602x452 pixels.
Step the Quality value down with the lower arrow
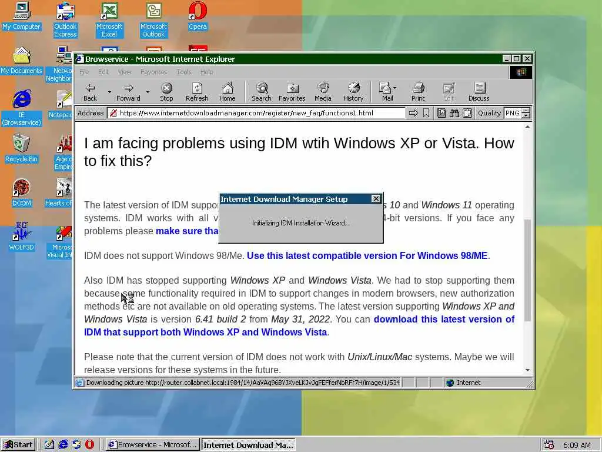tap(526, 116)
